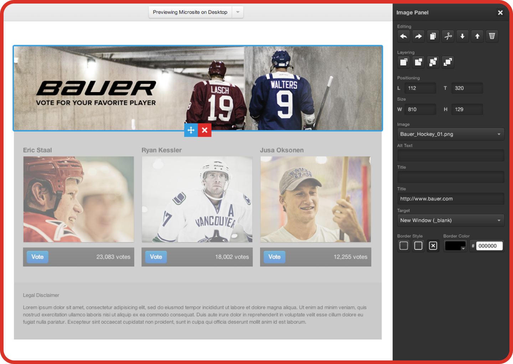The image size is (513, 364).
Task: Open the preview device dropdown arrow
Action: coord(238,12)
